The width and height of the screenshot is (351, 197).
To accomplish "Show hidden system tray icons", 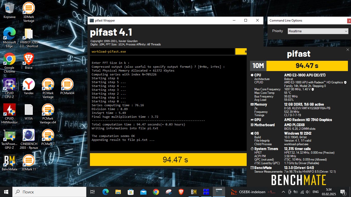I will point(283,192).
